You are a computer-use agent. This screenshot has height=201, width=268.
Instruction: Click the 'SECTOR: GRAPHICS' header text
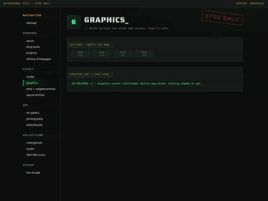tap(250, 3)
